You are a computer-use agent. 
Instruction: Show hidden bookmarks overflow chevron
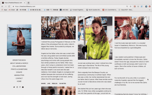coord(149,10)
